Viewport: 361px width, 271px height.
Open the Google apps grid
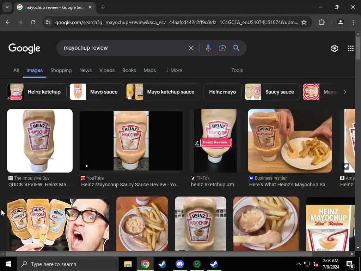[351, 48]
